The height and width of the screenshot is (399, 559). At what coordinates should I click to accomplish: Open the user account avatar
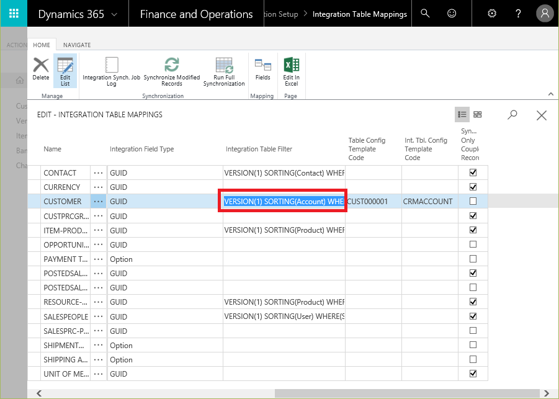point(545,14)
